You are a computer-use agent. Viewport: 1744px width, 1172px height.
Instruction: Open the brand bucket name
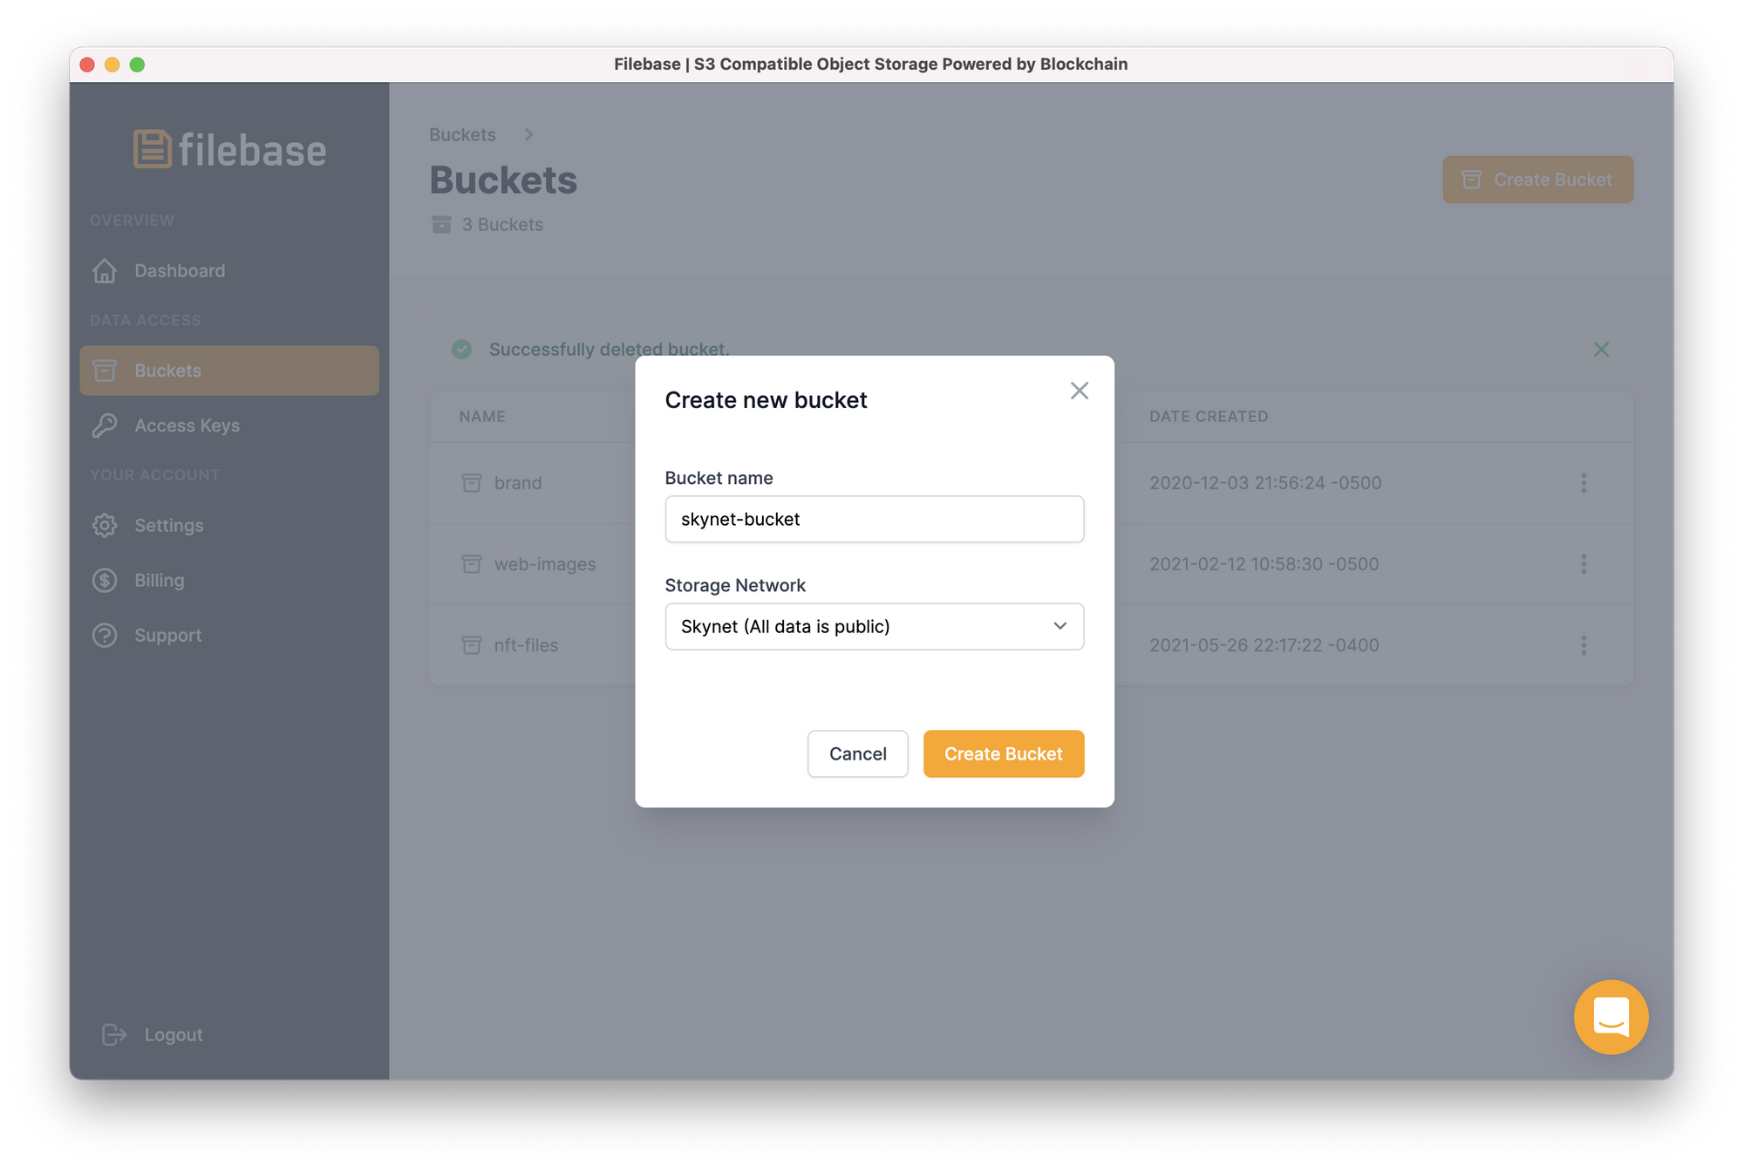coord(518,483)
